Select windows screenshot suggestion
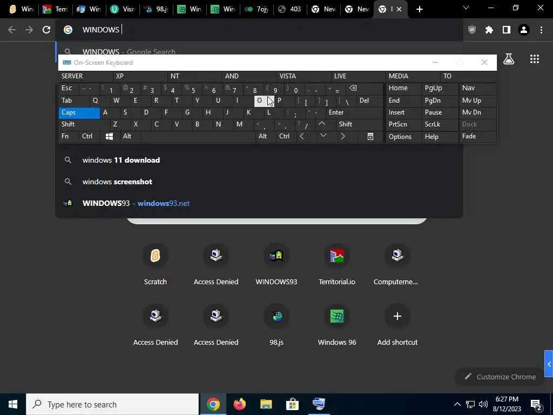This screenshot has width=553, height=415. point(259,182)
